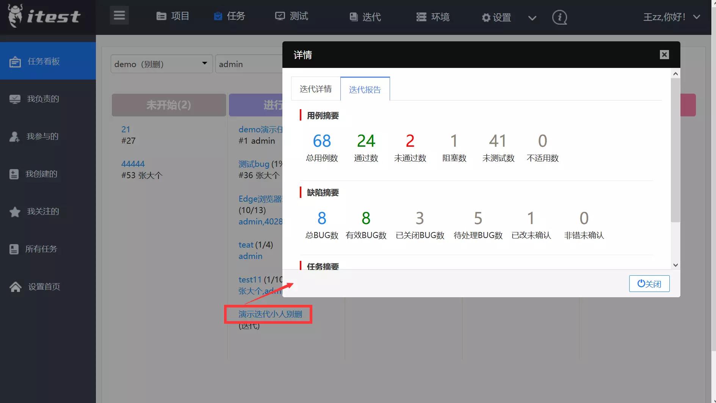Expand the chevron next to 设置
716x403 pixels.
pyautogui.click(x=532, y=18)
